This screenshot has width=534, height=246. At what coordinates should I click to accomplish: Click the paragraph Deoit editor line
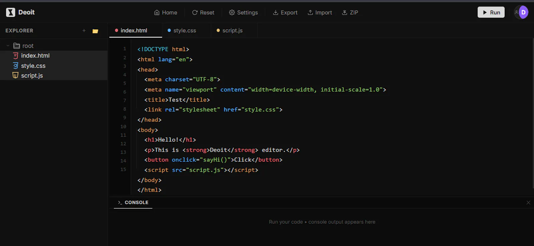coord(222,150)
